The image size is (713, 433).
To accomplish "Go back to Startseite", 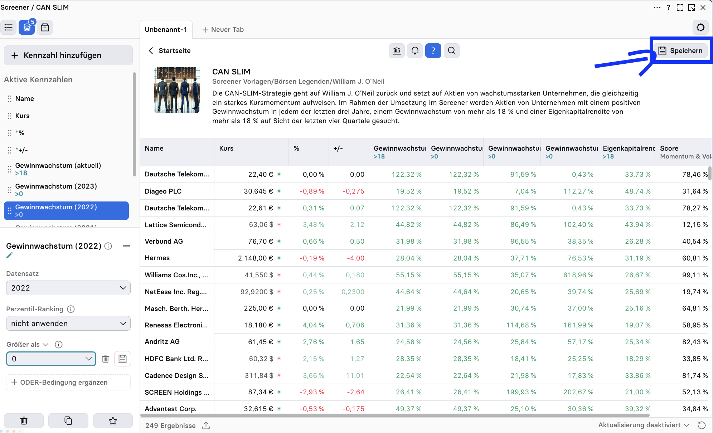I will coord(170,51).
